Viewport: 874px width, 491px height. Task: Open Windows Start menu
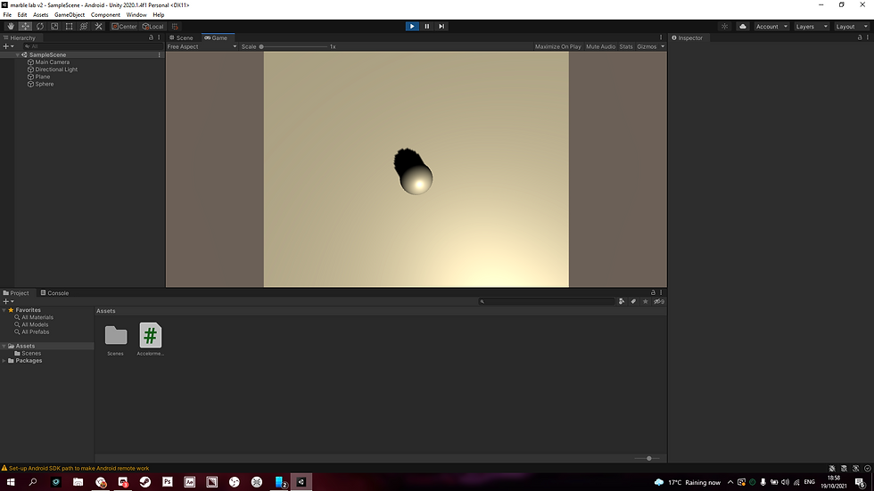(11, 482)
